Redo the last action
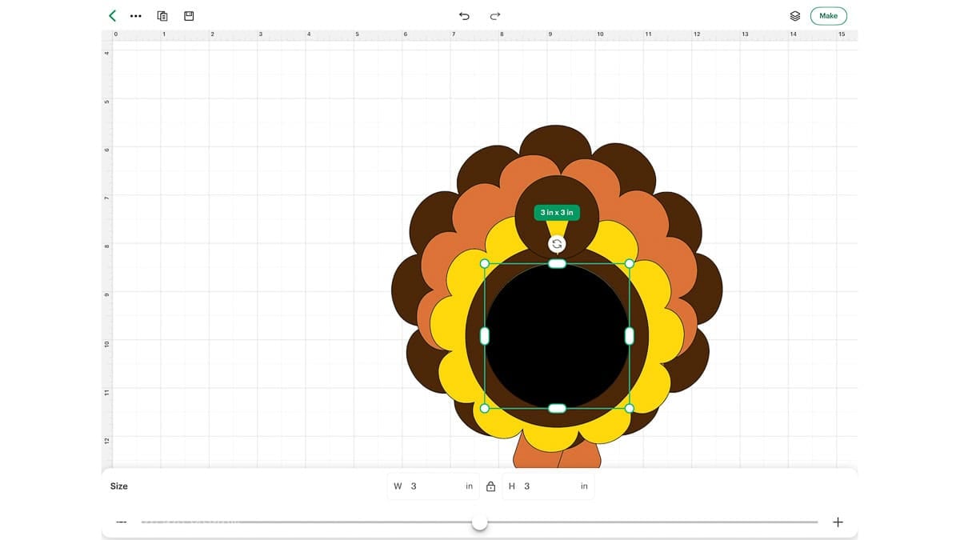960x540 pixels. pyautogui.click(x=495, y=16)
